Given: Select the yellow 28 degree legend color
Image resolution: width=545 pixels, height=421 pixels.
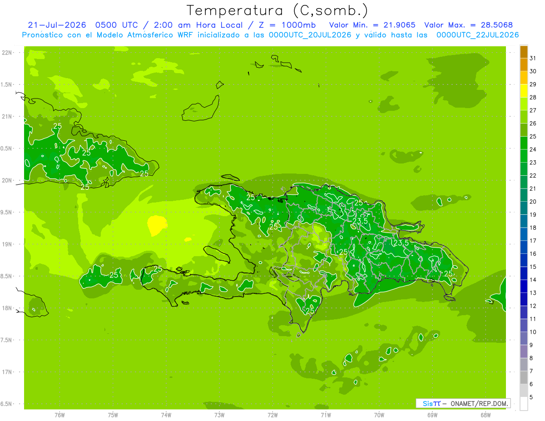Looking at the screenshot, I should point(524,91).
